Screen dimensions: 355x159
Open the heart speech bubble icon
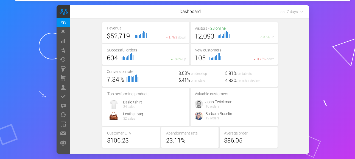point(63,106)
